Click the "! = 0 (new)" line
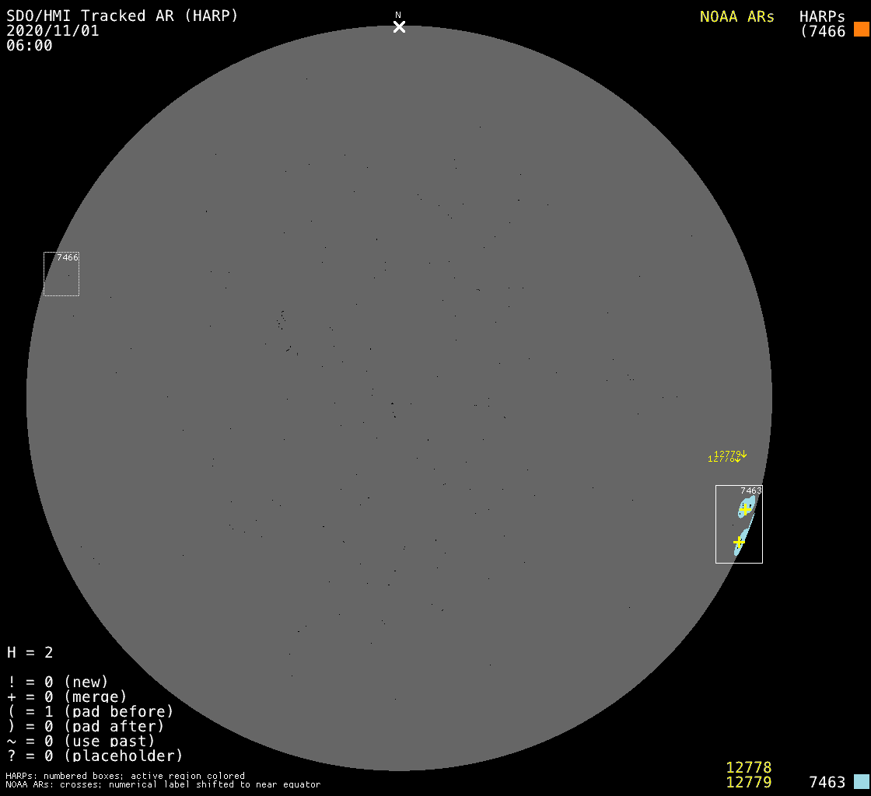Screen dimensions: 871x796 [58, 682]
